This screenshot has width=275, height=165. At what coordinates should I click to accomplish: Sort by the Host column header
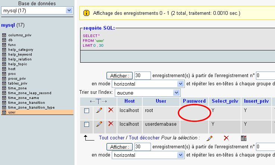click(x=129, y=101)
